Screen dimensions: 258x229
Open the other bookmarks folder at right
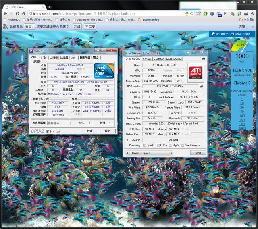click(x=247, y=20)
